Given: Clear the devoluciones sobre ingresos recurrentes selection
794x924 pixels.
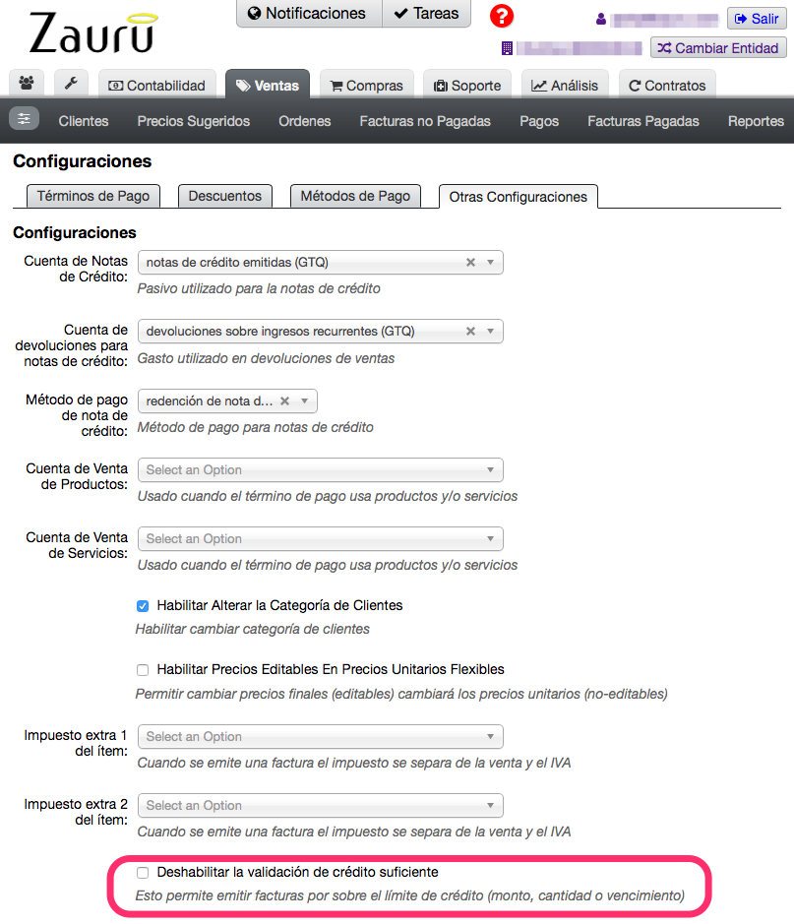Looking at the screenshot, I should tap(470, 332).
